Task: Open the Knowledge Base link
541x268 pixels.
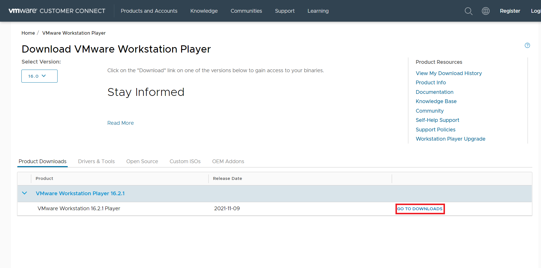Action: pos(436,101)
